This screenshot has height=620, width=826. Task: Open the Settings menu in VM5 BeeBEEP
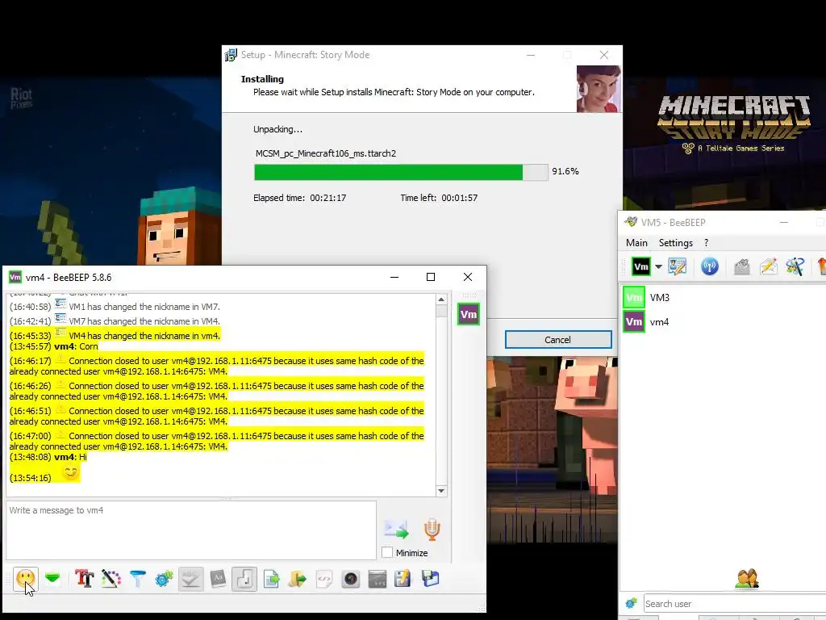pyautogui.click(x=675, y=242)
